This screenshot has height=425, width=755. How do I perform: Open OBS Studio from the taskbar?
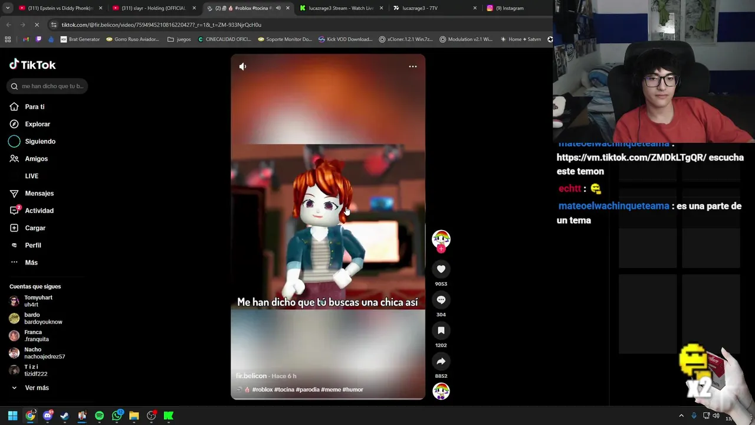(152, 416)
